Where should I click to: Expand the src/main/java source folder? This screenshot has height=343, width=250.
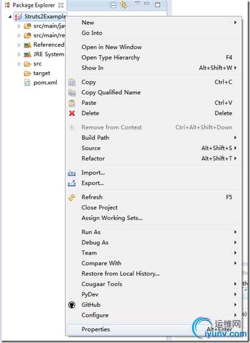[19, 27]
